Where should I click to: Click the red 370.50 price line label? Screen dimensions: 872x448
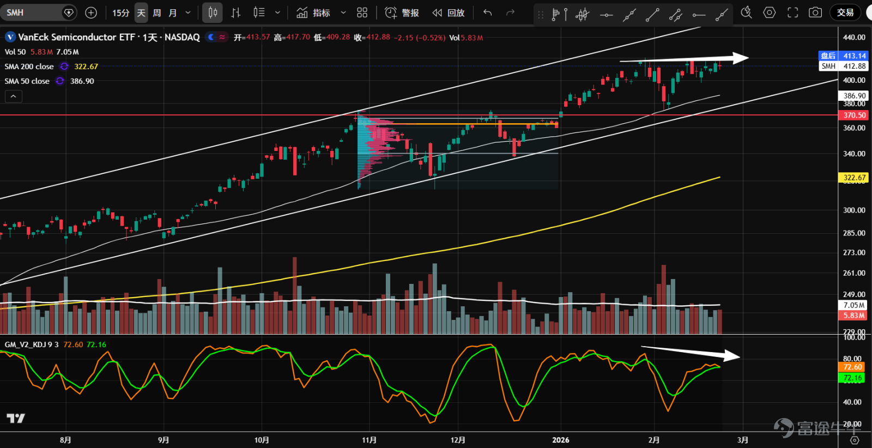tap(854, 115)
